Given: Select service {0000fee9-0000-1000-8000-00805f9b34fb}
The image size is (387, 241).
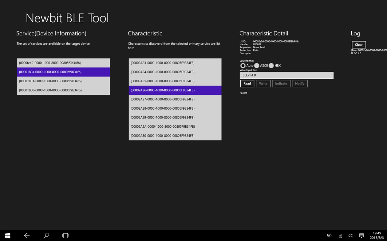Looking at the screenshot, I should click(x=63, y=62).
